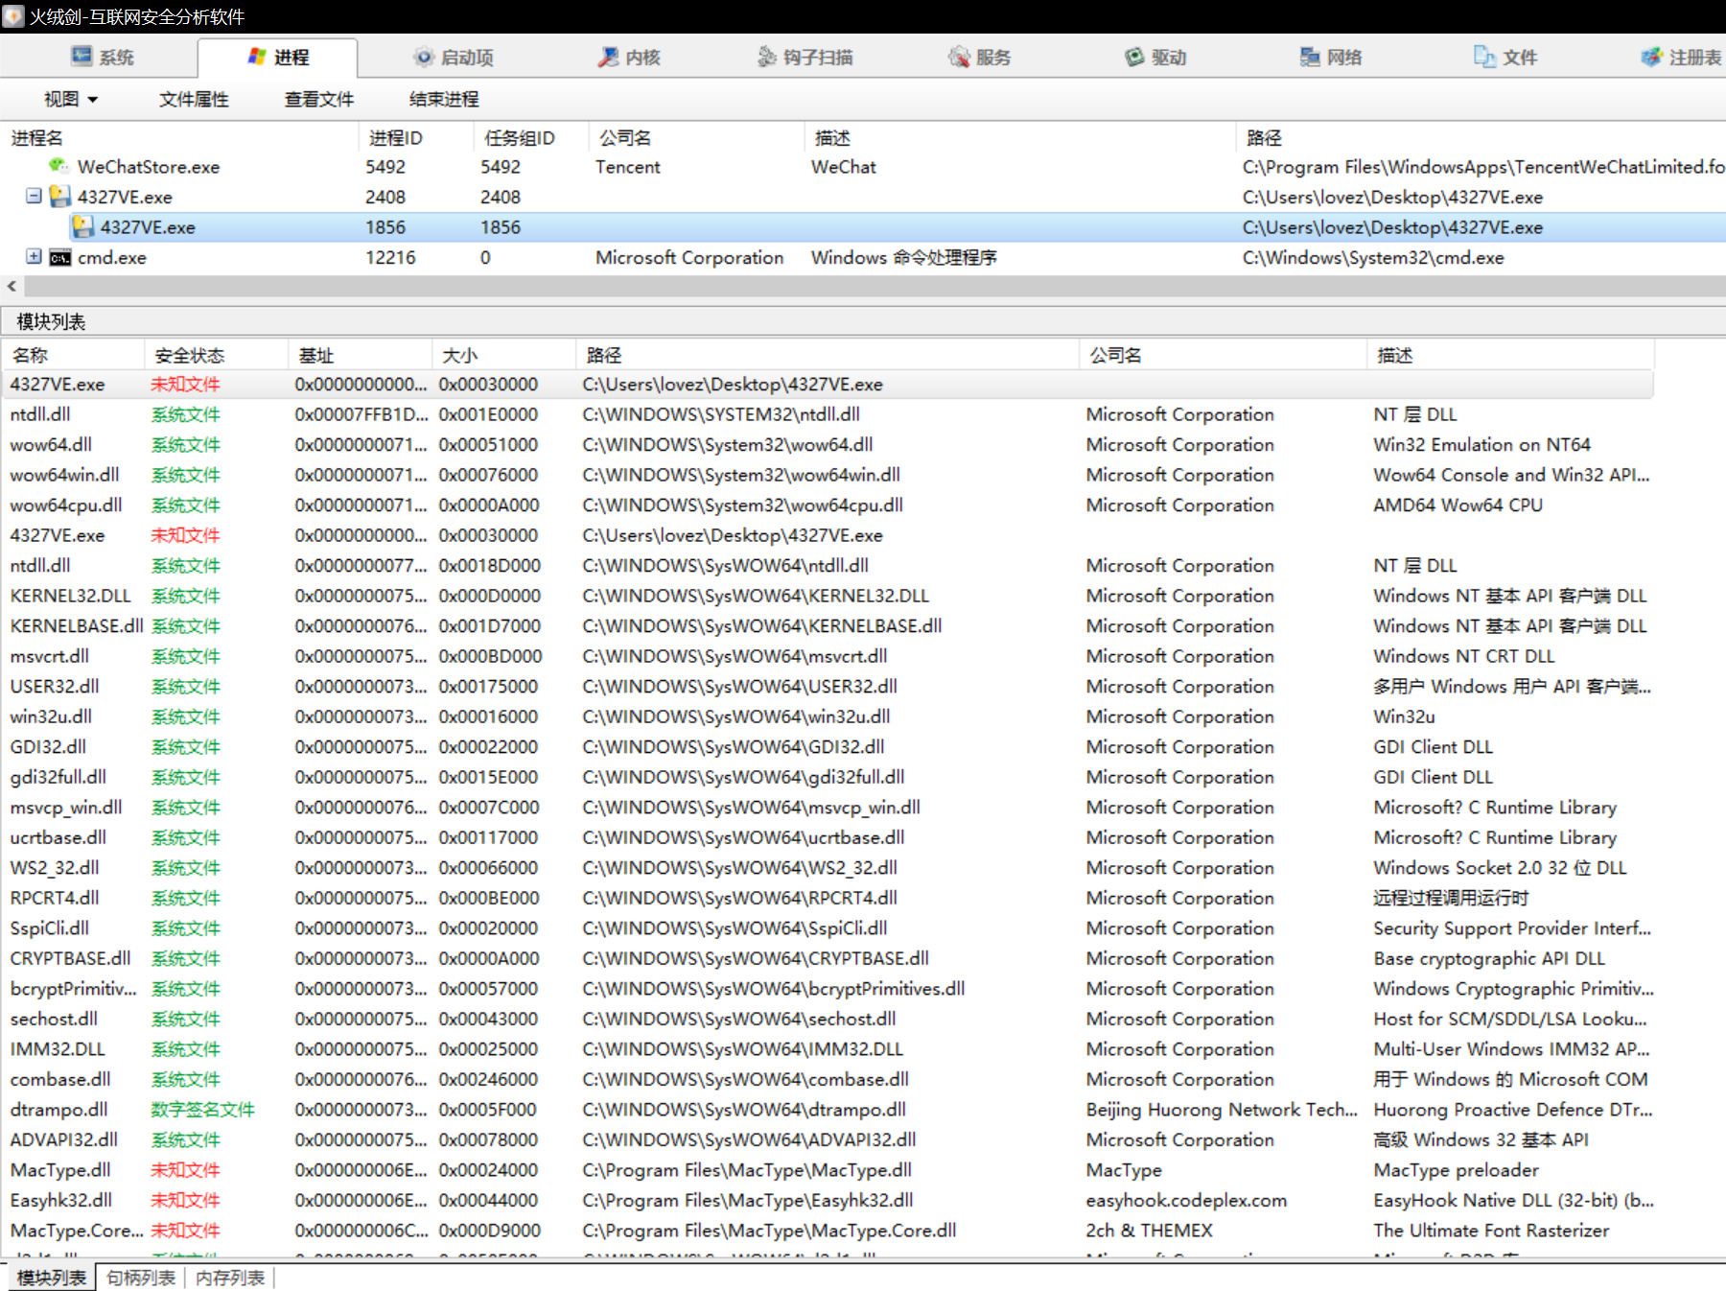1726x1291 pixels.
Task: Click the 系统 tab icon
Action: point(82,57)
